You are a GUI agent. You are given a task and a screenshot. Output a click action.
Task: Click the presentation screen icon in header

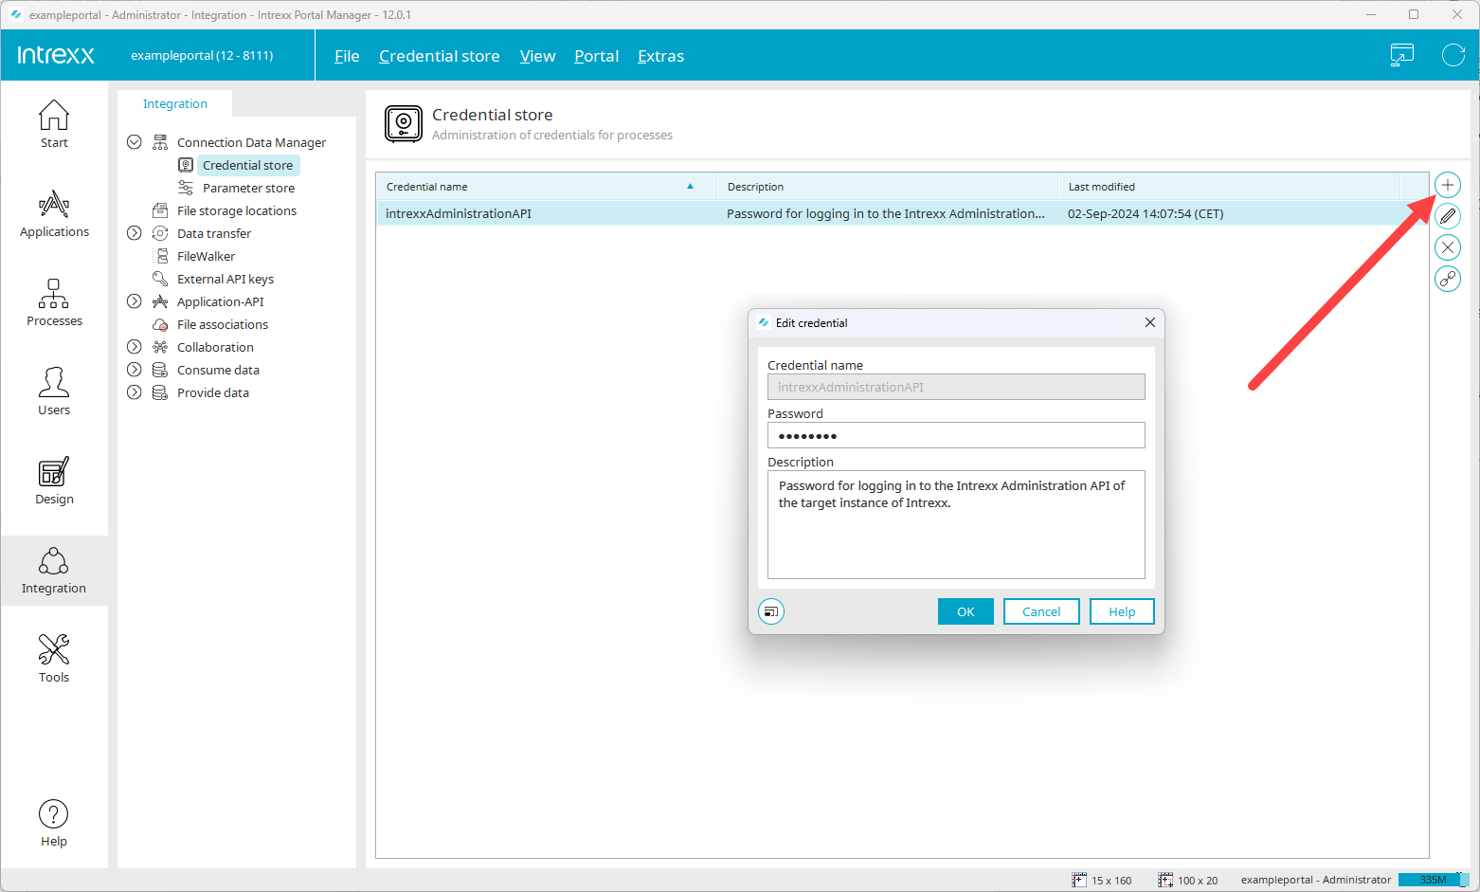(x=1402, y=55)
